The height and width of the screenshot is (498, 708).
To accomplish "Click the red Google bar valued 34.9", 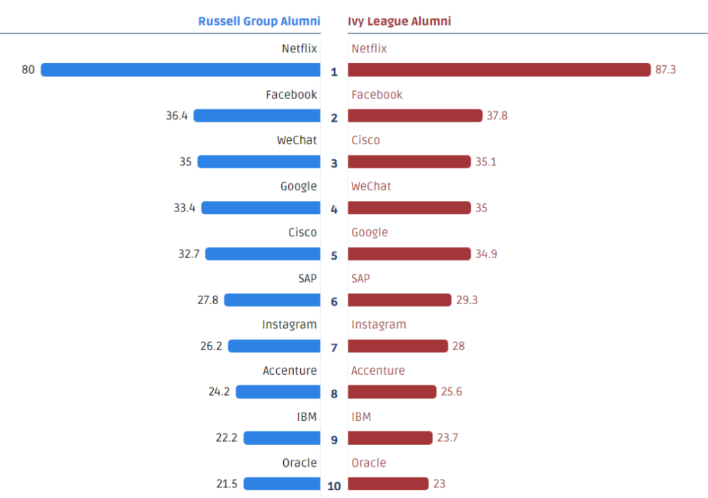I will 409,254.
